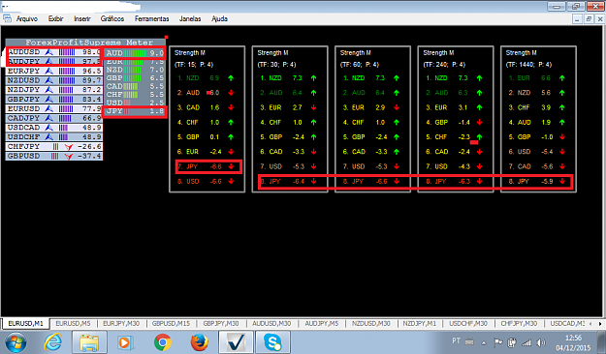606x354 pixels.
Task: Click the green up arrow beside NZD in TF 15 panel
Action: [231, 78]
